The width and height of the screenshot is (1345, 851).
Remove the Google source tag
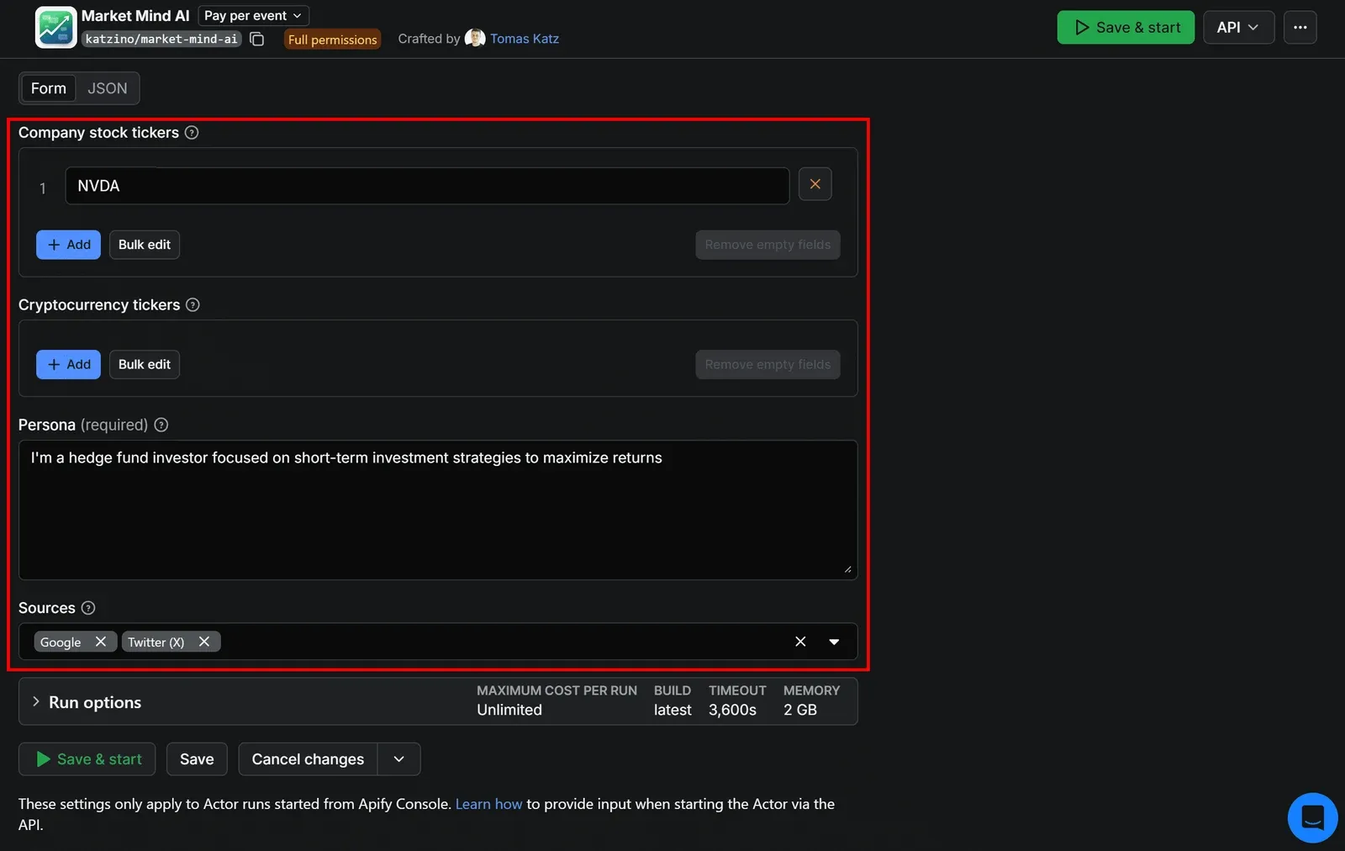click(101, 642)
